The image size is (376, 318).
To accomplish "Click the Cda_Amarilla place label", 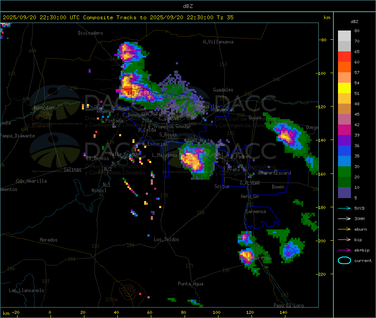I will [x=31, y=181].
